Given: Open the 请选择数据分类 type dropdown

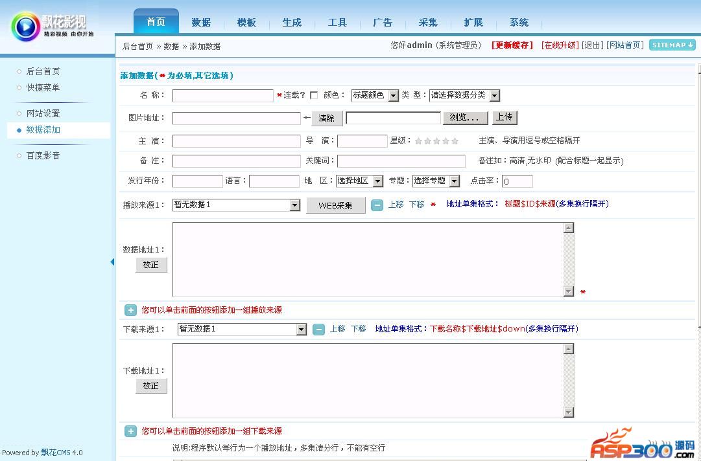Looking at the screenshot, I should point(464,96).
